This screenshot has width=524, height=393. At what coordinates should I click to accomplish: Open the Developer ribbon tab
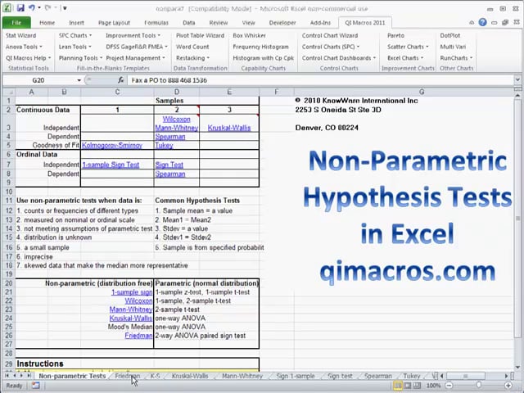[x=282, y=23]
